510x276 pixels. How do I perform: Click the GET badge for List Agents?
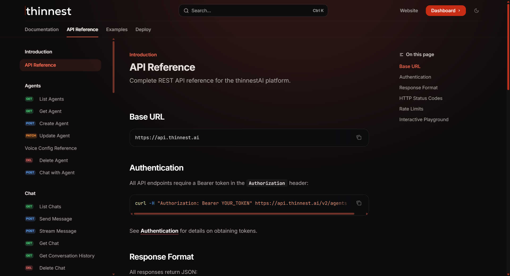(29, 99)
